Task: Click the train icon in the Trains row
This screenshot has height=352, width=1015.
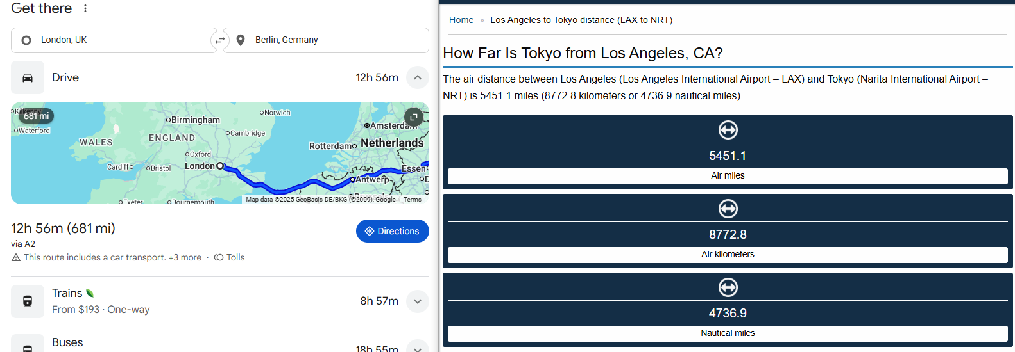Action: (28, 301)
